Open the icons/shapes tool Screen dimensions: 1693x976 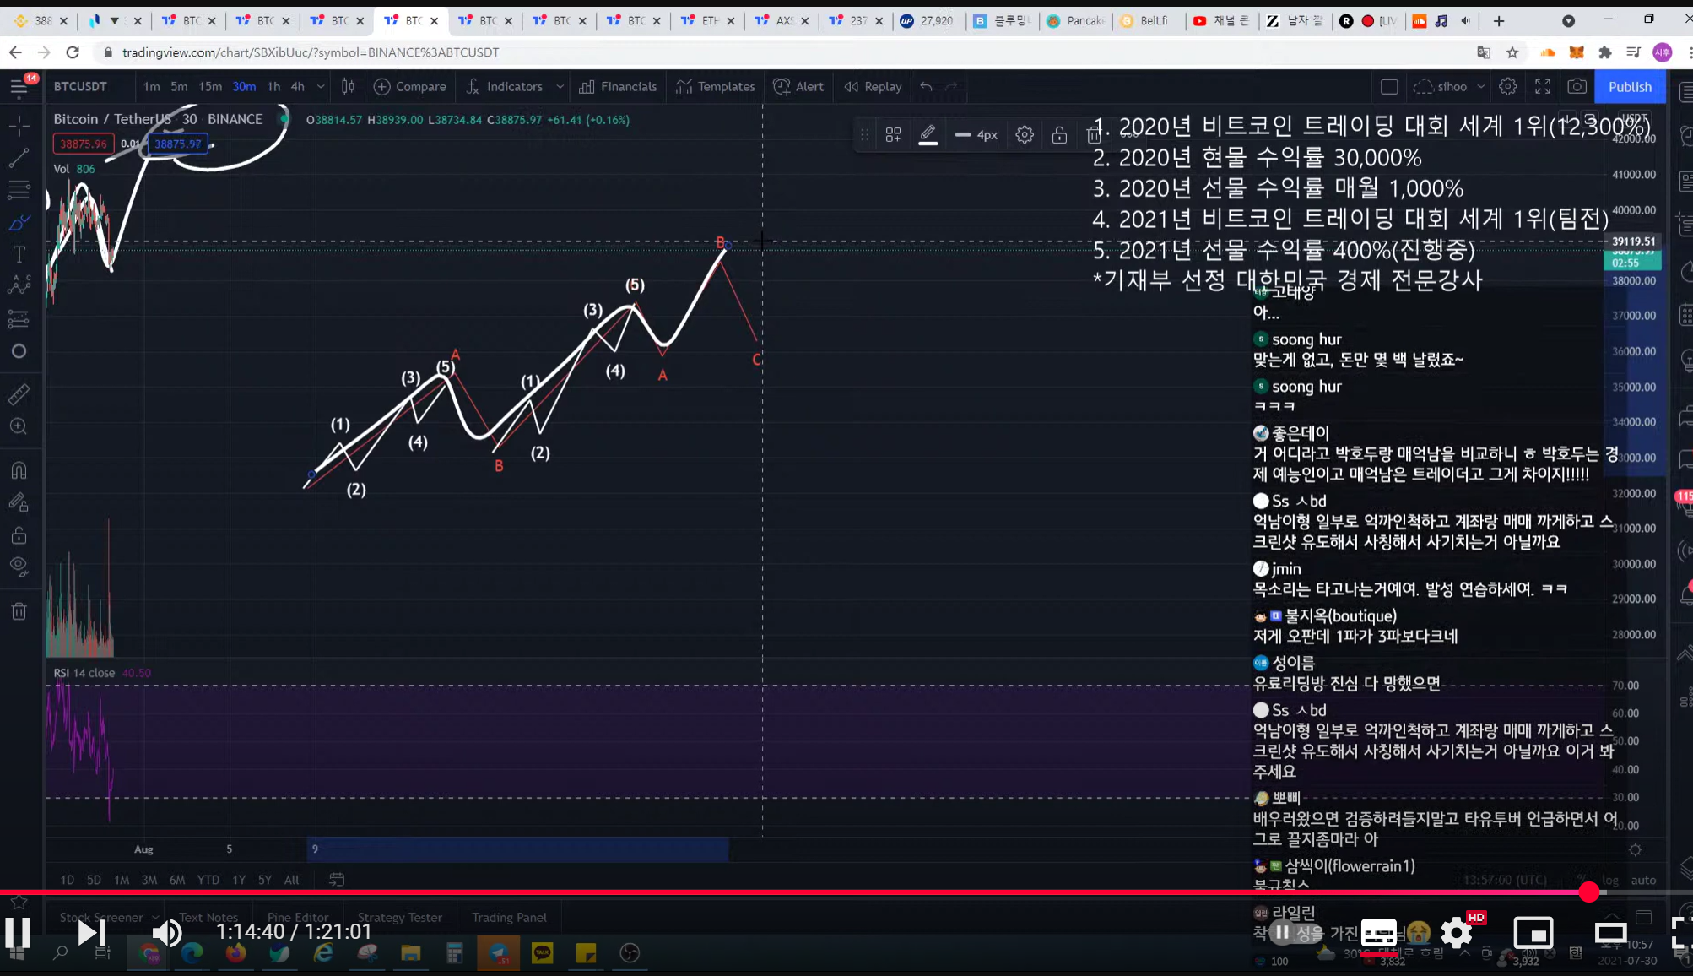[19, 351]
